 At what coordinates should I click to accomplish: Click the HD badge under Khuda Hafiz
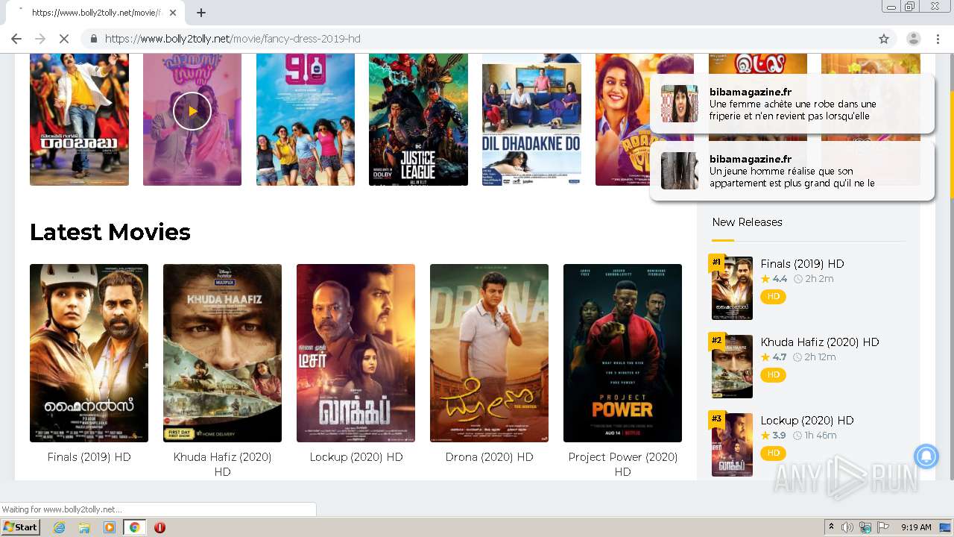pyautogui.click(x=773, y=374)
